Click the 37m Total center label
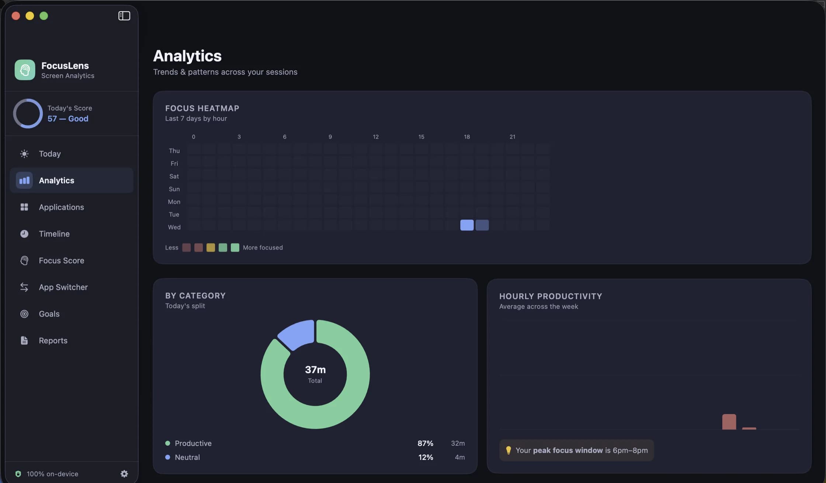Viewport: 826px width, 483px height. (315, 374)
